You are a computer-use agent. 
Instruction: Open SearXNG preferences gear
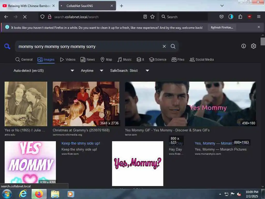pyautogui.click(x=253, y=46)
